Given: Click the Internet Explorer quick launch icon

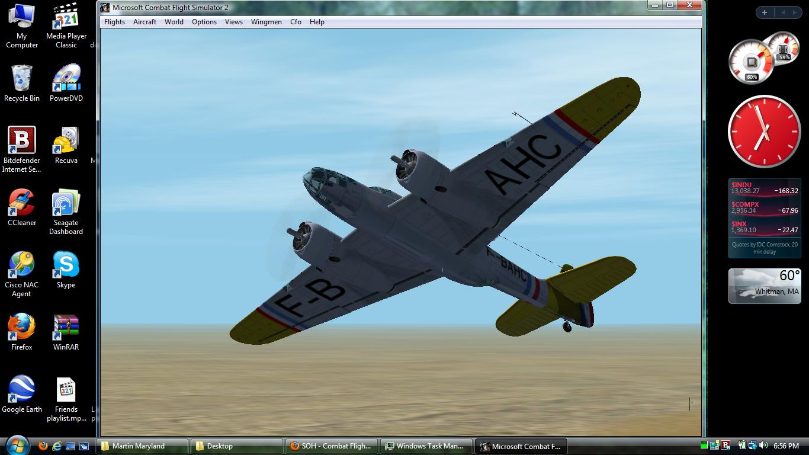Looking at the screenshot, I should click(57, 446).
